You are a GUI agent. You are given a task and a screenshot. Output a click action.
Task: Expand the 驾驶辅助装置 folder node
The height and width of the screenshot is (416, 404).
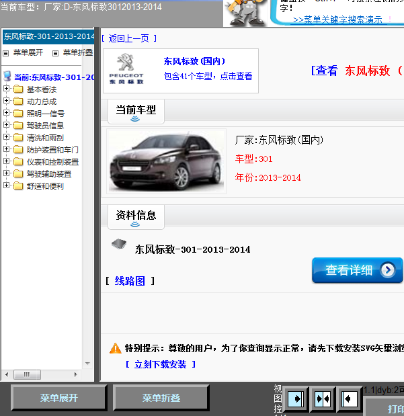(6, 173)
